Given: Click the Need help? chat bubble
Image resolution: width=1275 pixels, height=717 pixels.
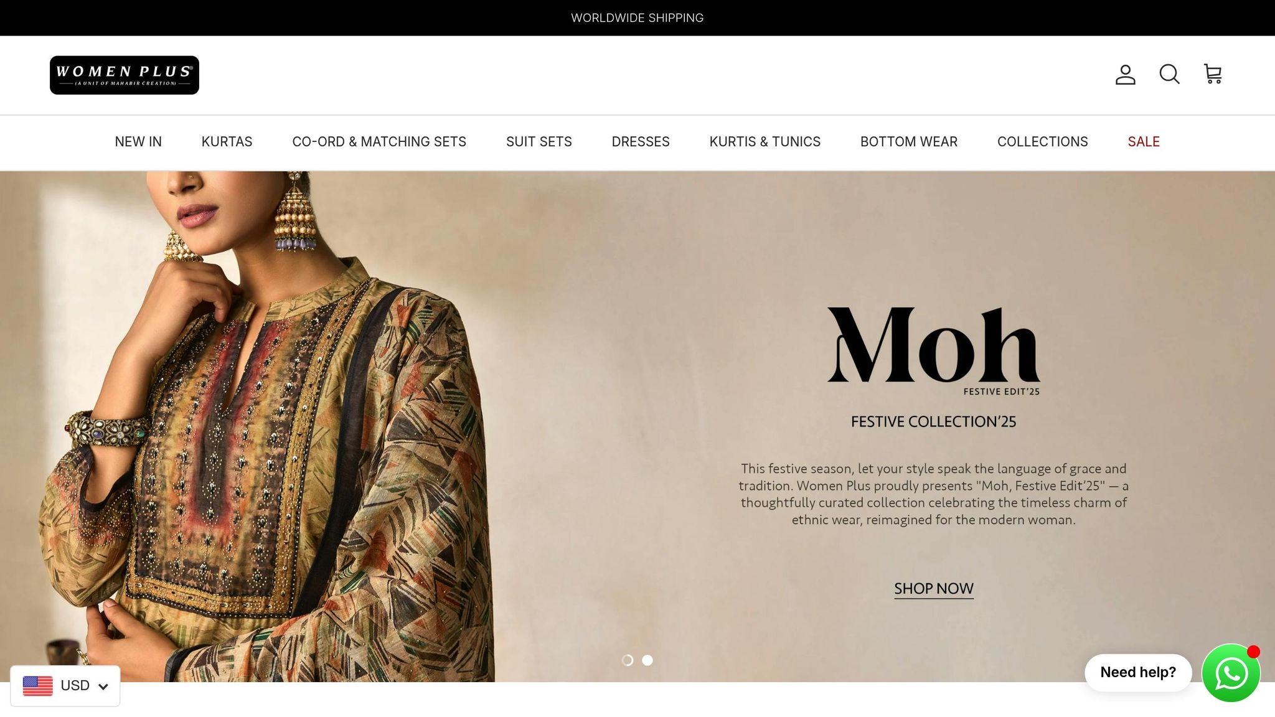Looking at the screenshot, I should [1138, 672].
